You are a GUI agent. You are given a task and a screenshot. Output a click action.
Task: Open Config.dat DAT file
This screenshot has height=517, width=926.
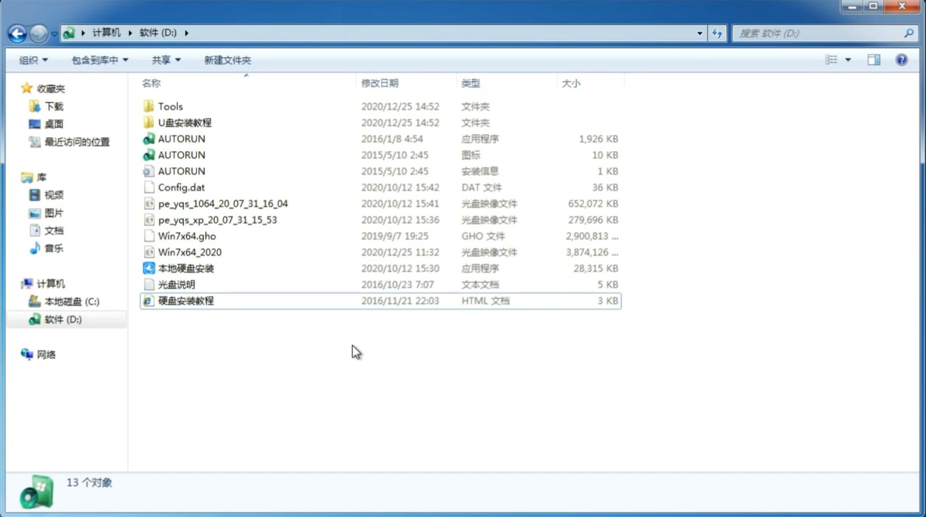(x=181, y=187)
